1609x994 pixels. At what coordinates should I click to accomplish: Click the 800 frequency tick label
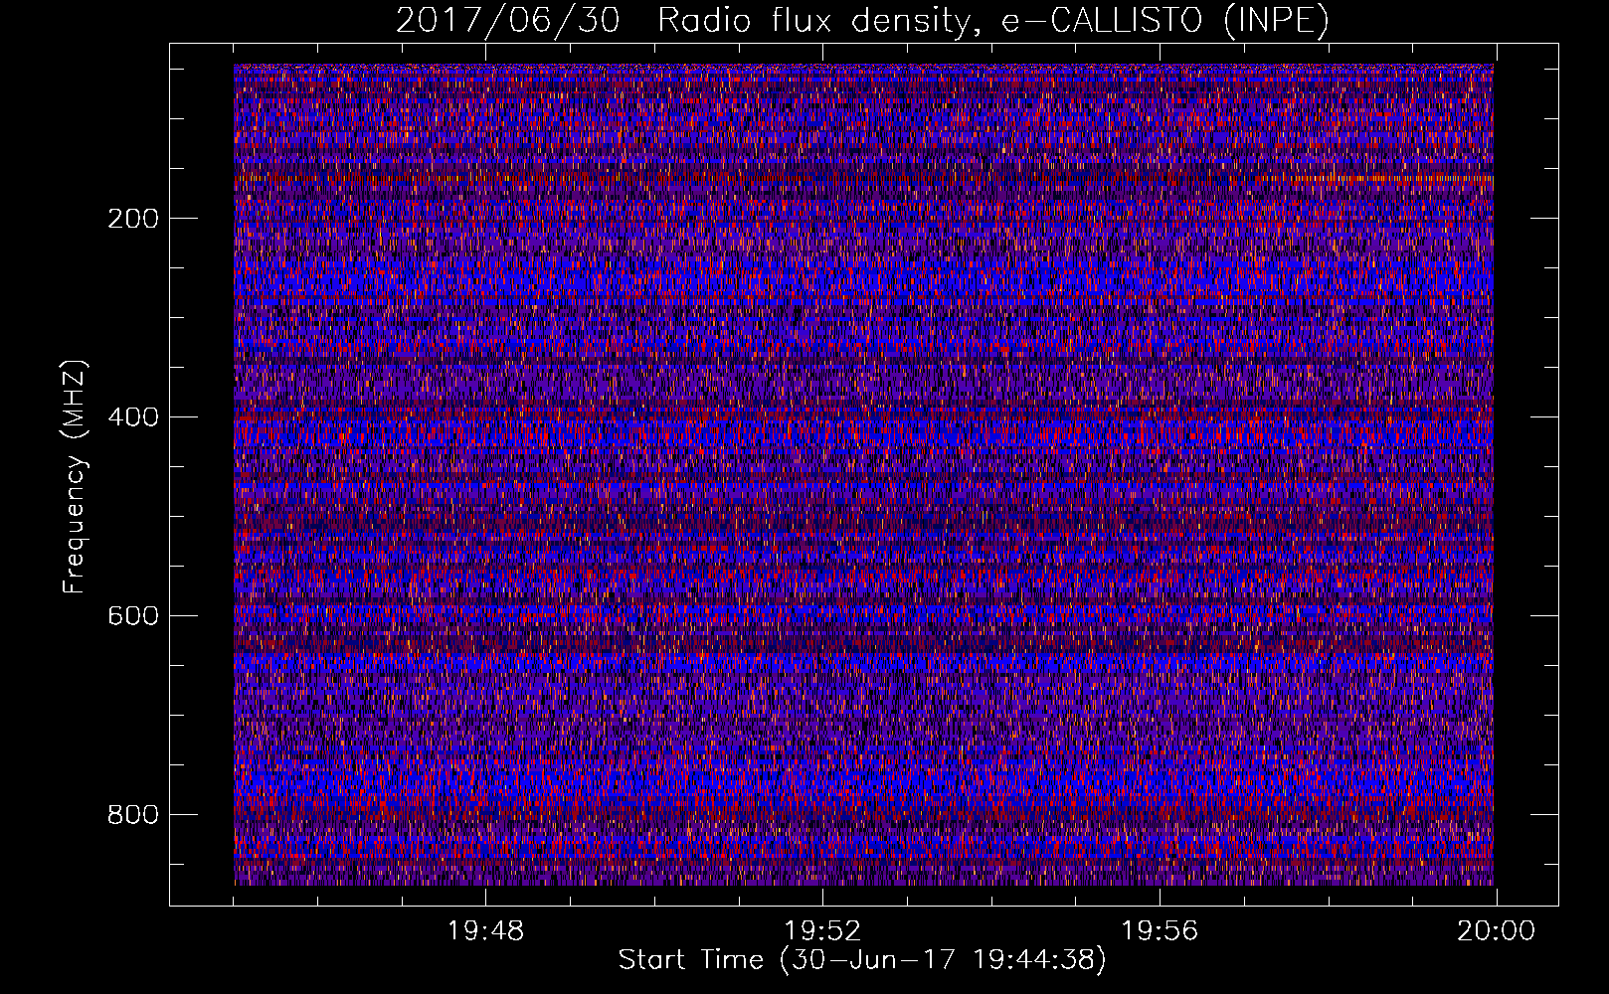click(133, 815)
